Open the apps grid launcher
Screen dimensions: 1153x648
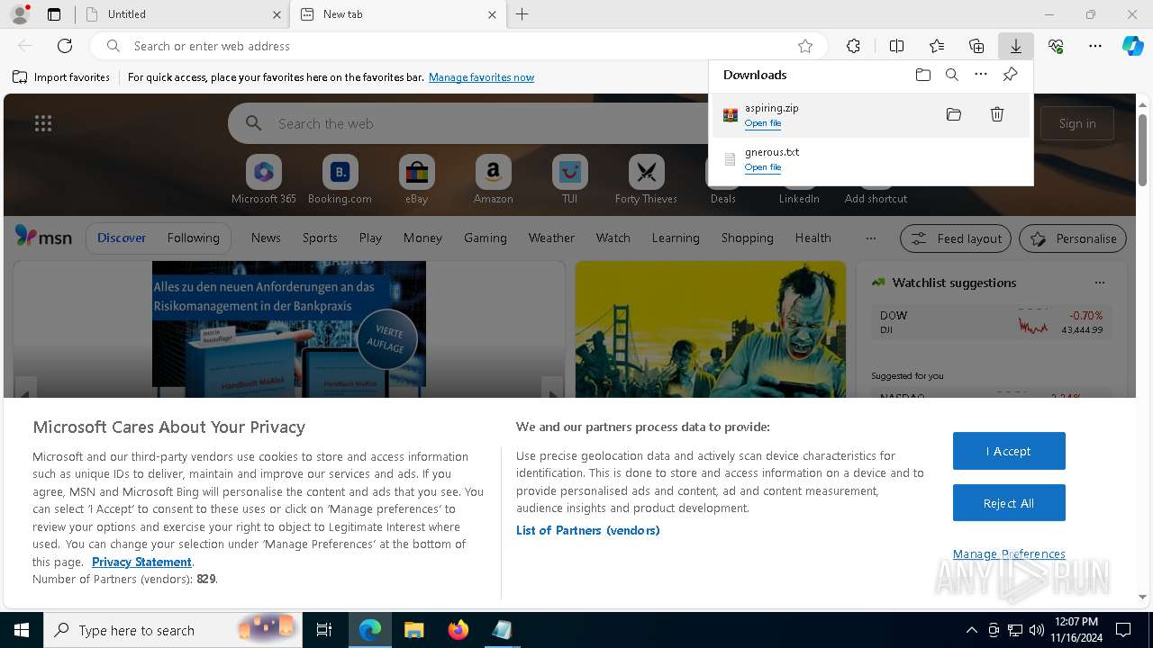click(43, 123)
